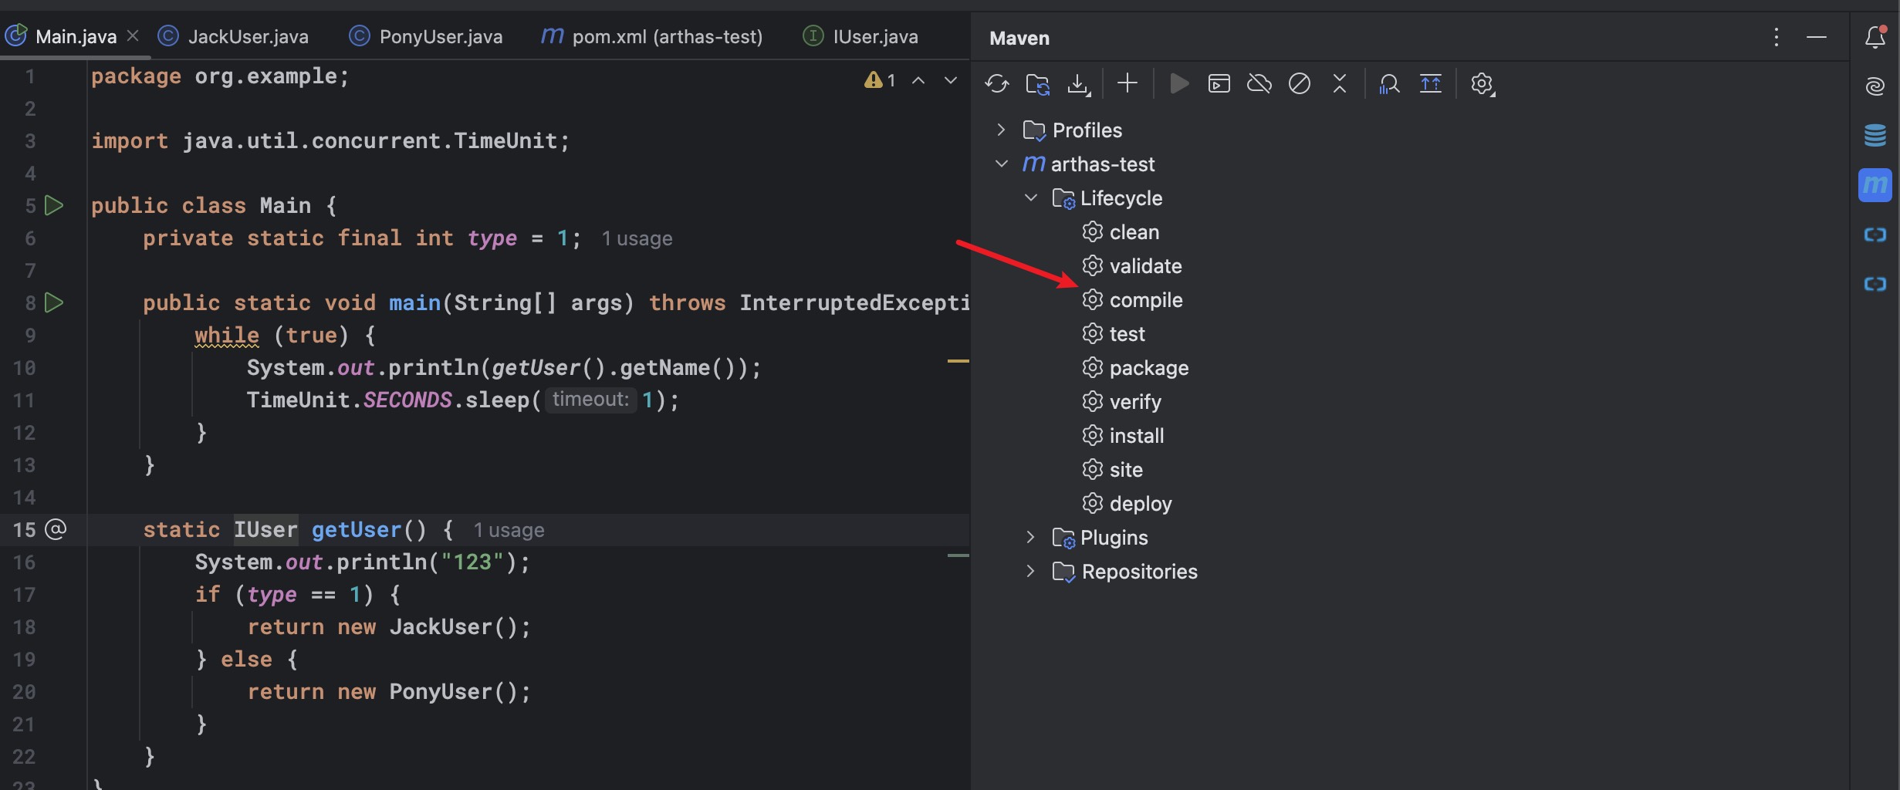Expand the Repositories node
1900x790 pixels.
[1030, 571]
